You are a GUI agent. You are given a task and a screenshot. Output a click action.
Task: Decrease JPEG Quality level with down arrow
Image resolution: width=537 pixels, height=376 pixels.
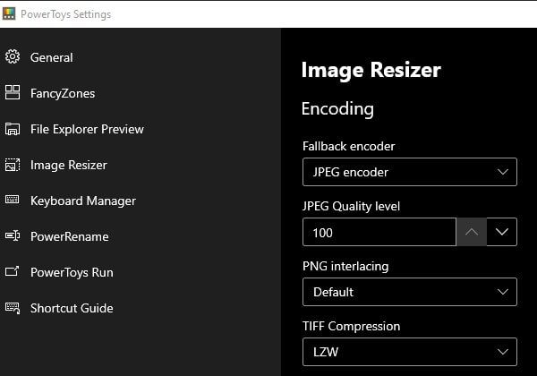pos(502,232)
